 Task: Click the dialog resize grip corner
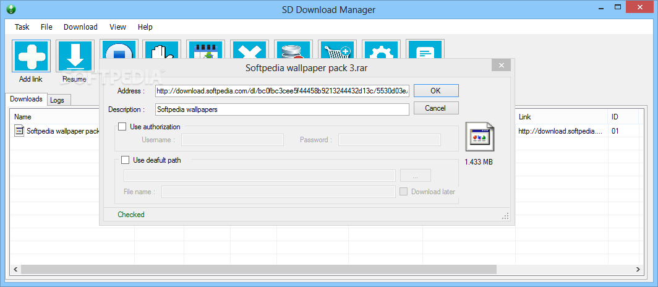(506, 216)
